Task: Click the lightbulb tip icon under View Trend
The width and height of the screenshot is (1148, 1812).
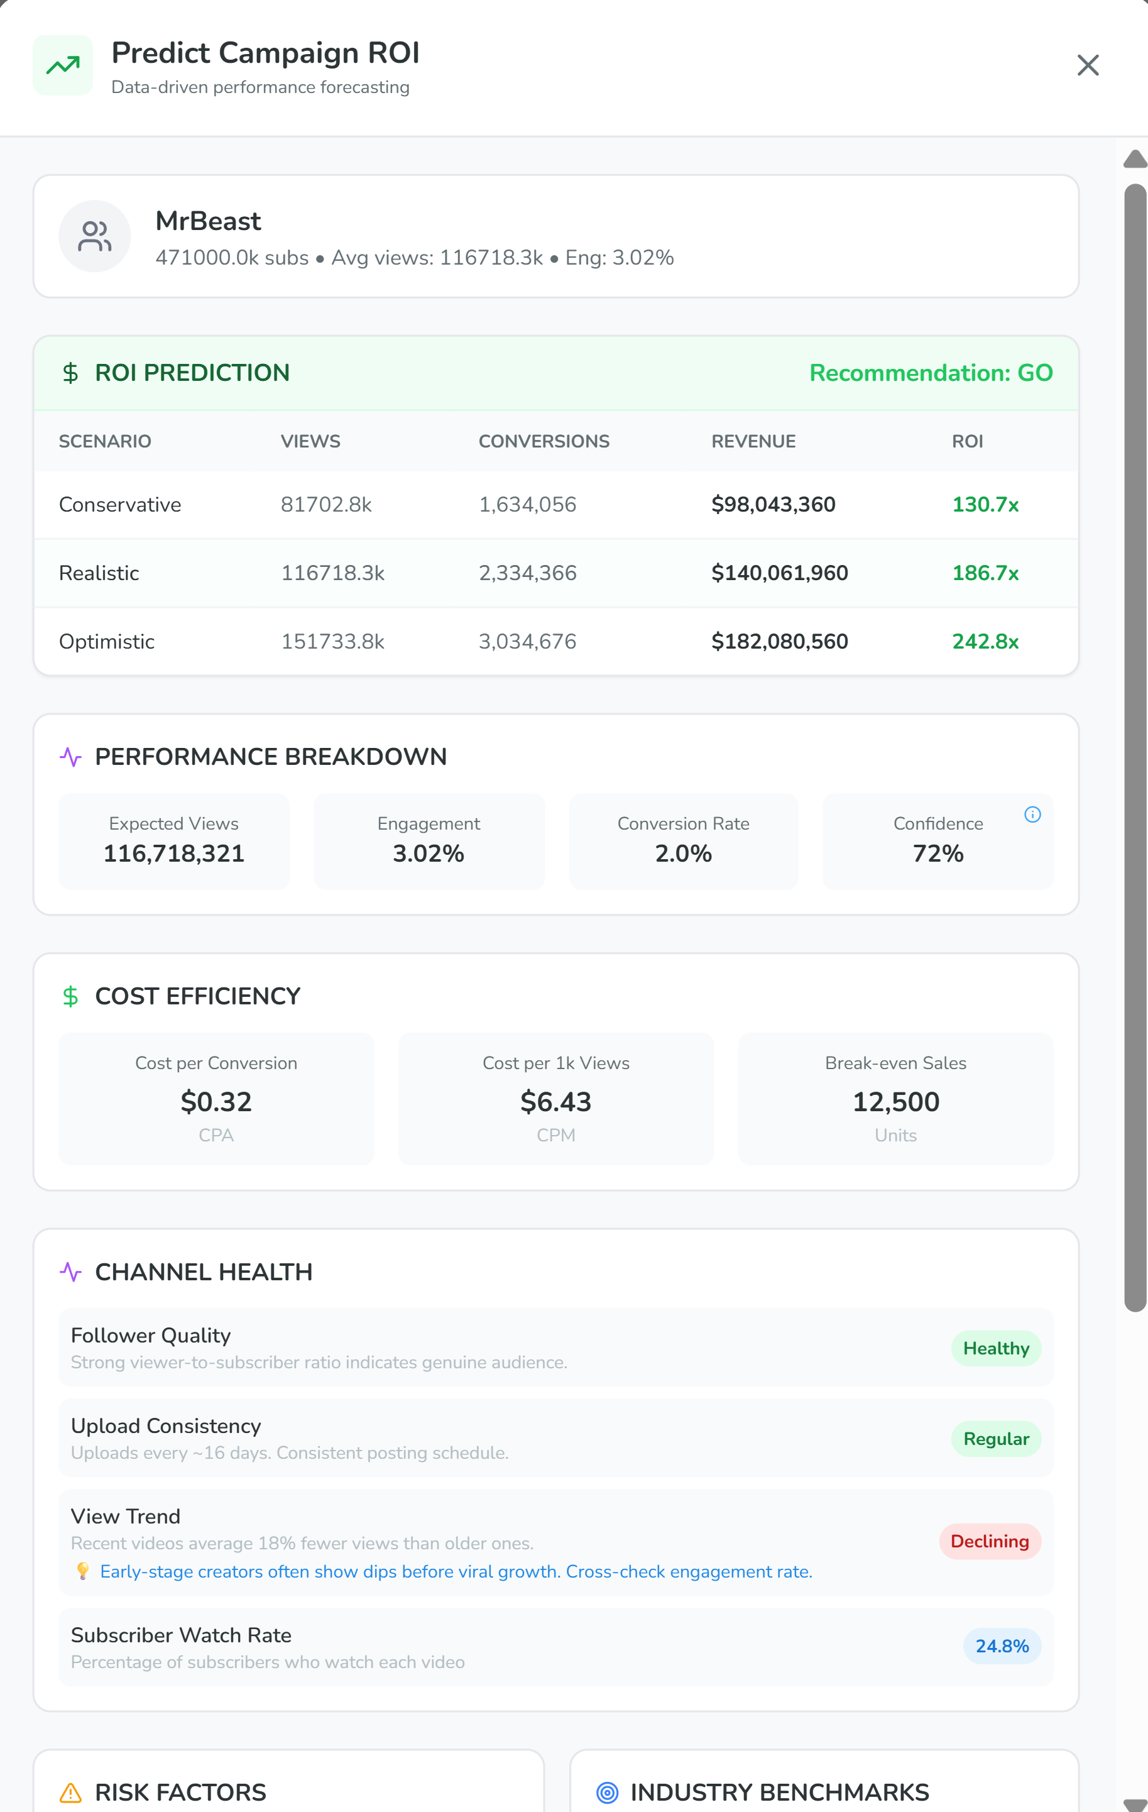Action: click(83, 1571)
